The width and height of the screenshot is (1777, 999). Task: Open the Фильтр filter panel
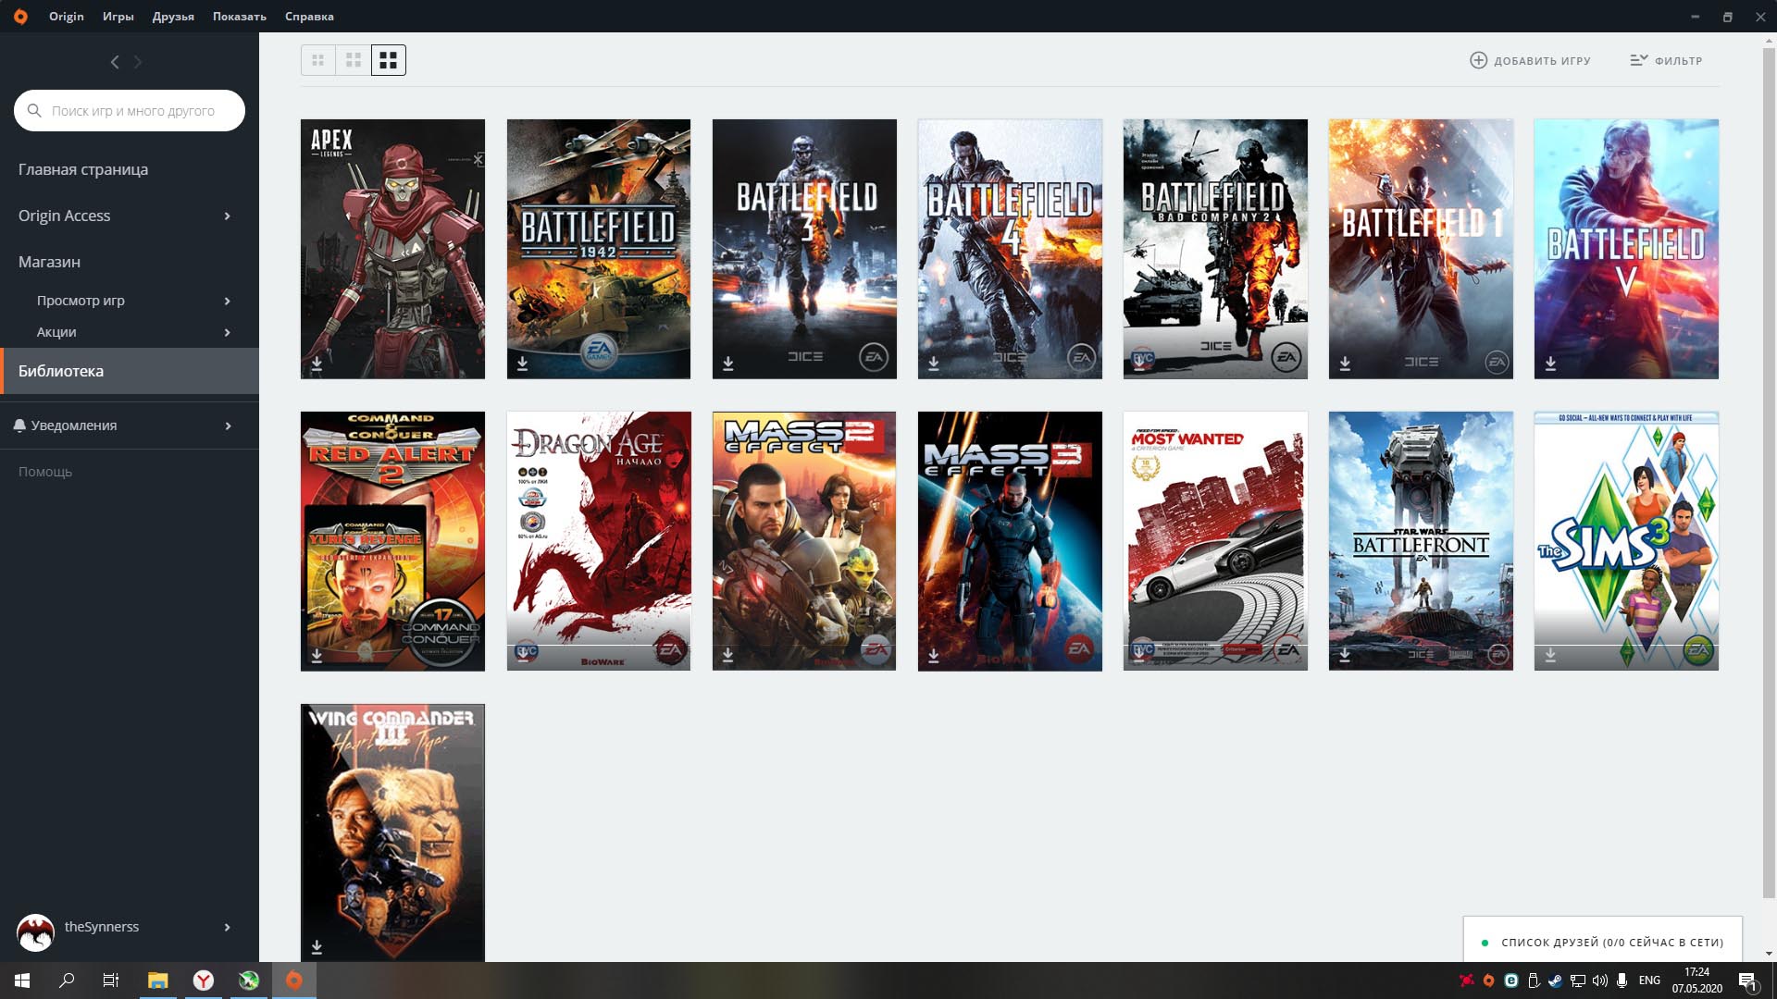coord(1666,60)
